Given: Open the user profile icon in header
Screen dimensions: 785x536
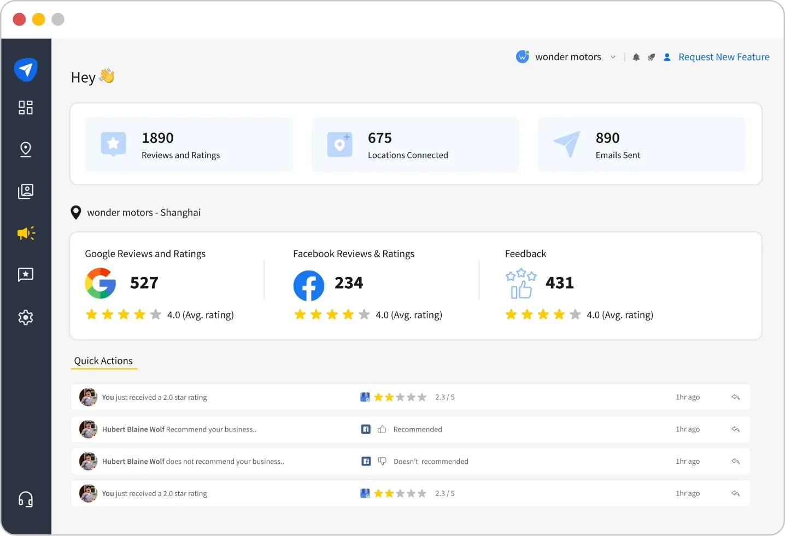Looking at the screenshot, I should (x=667, y=57).
